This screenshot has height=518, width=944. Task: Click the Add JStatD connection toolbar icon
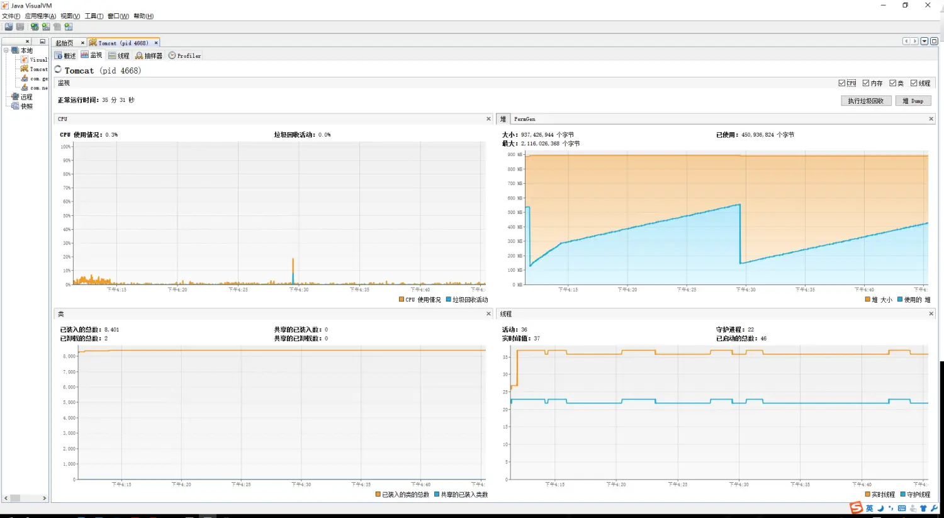(69, 26)
